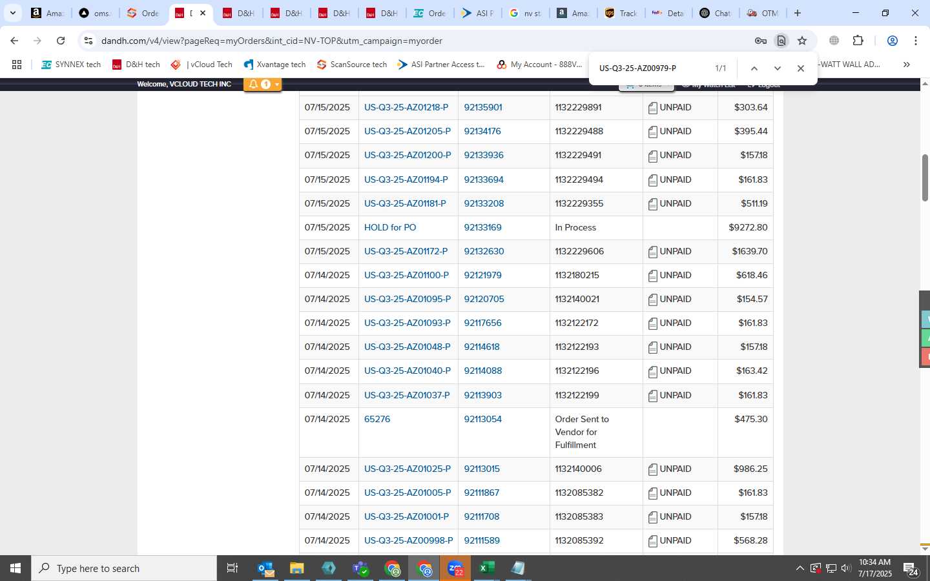Open the tab search dropdown
Image resolution: width=930 pixels, height=581 pixels.
[x=12, y=13]
